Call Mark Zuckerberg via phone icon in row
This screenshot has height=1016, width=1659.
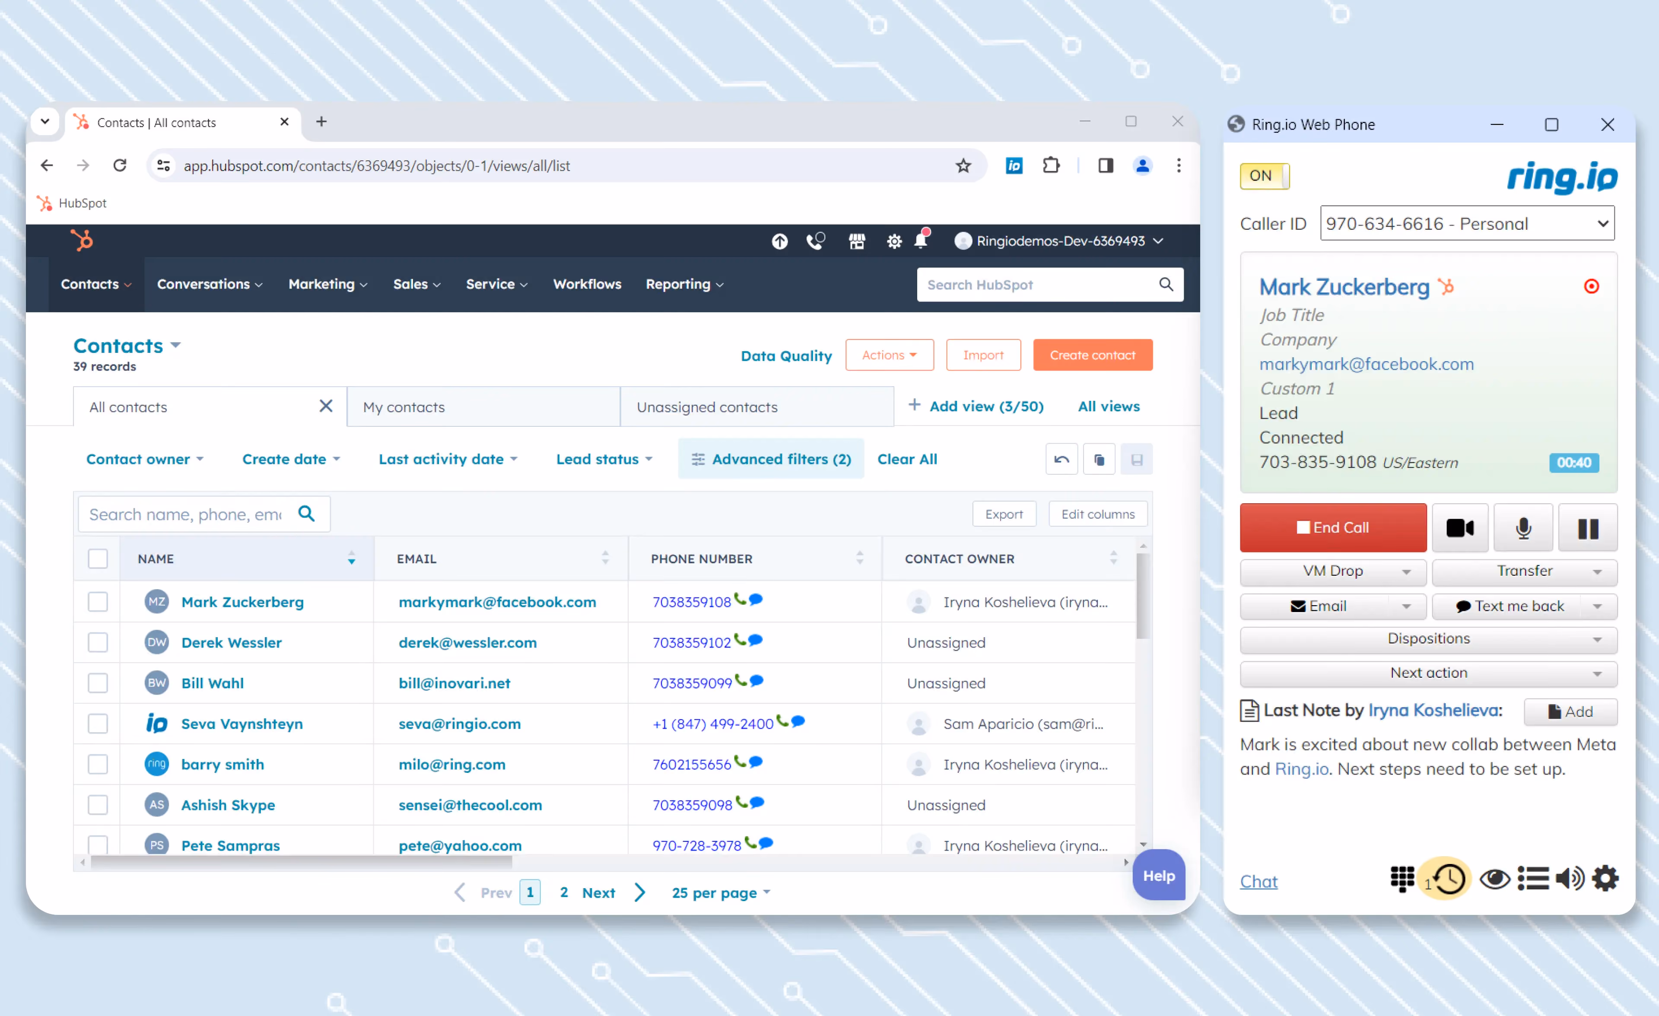click(740, 599)
